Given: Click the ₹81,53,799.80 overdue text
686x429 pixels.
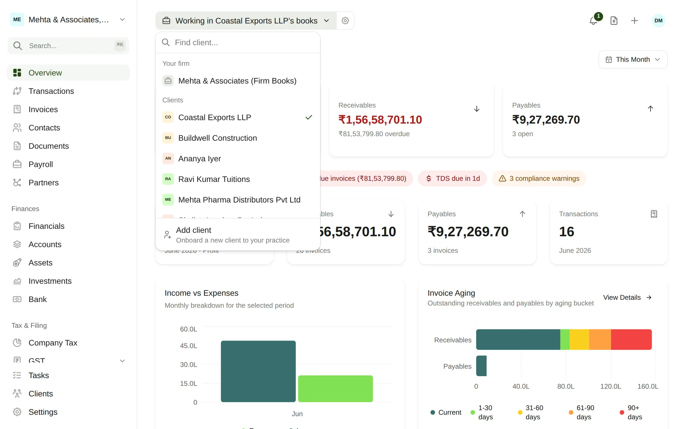Looking at the screenshot, I should [374, 134].
